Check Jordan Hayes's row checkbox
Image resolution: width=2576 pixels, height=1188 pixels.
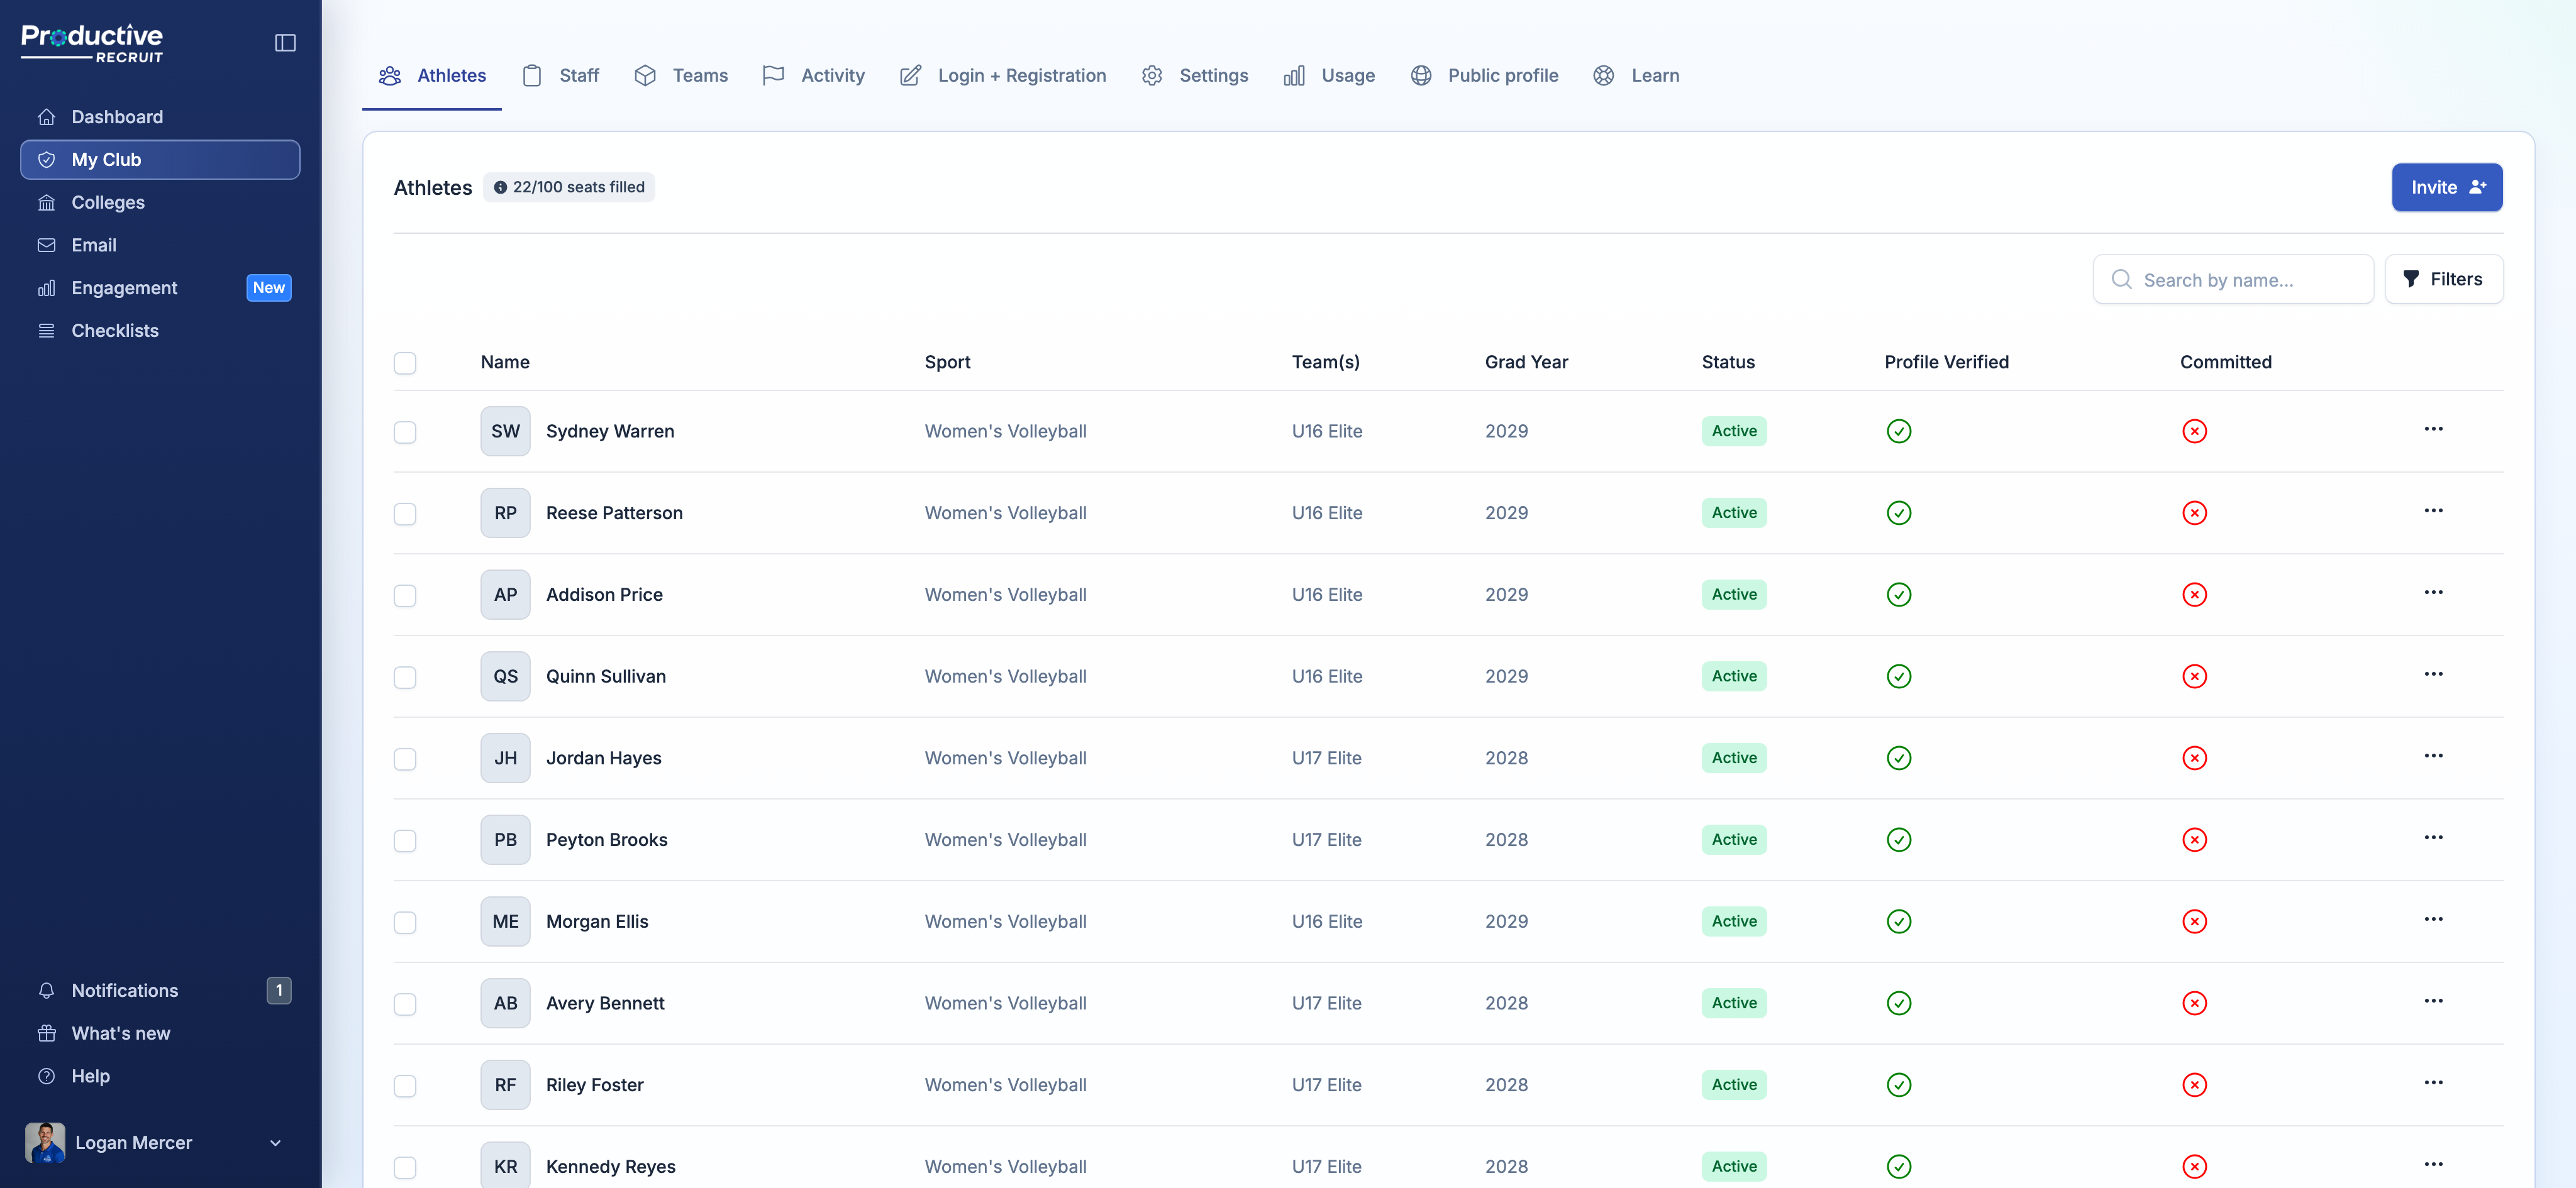pyautogui.click(x=405, y=759)
